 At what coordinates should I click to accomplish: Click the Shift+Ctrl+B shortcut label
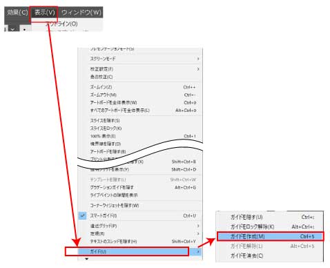[184, 162]
